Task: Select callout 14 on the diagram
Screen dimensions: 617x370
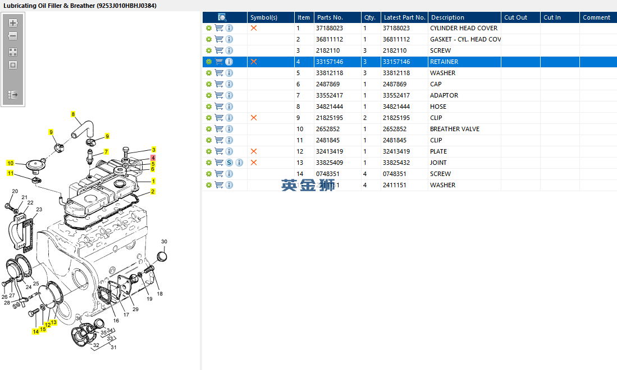Action: [x=35, y=332]
